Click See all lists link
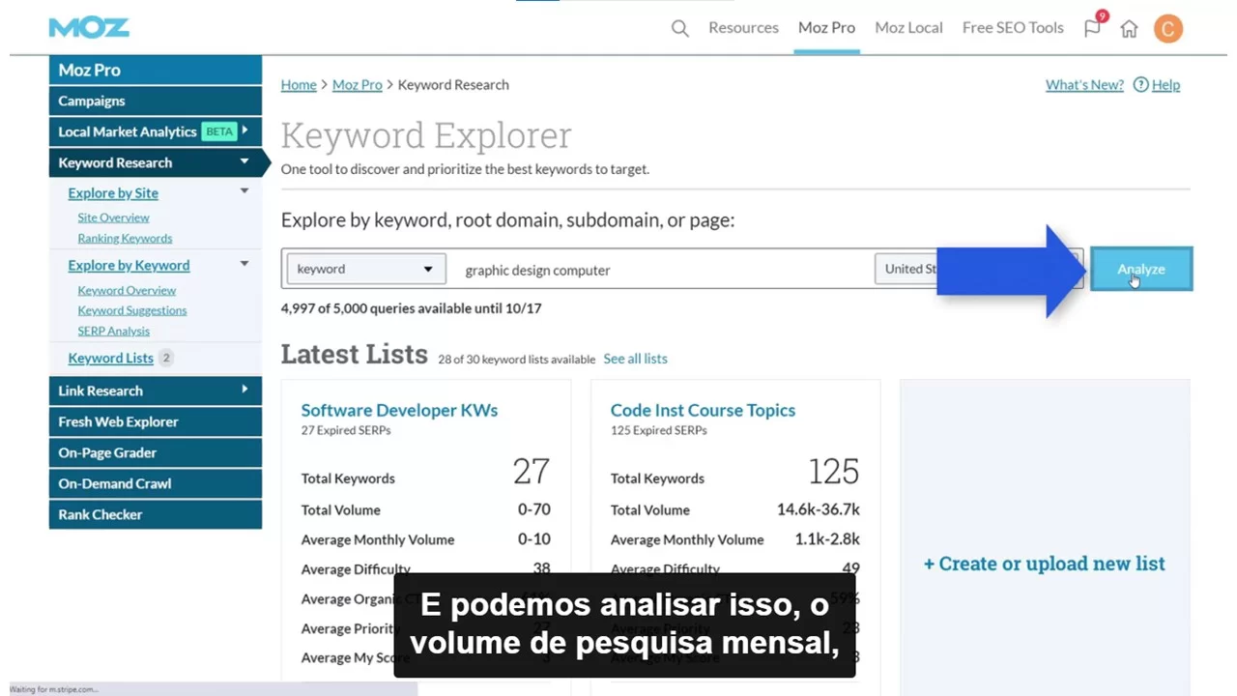 pyautogui.click(x=635, y=359)
